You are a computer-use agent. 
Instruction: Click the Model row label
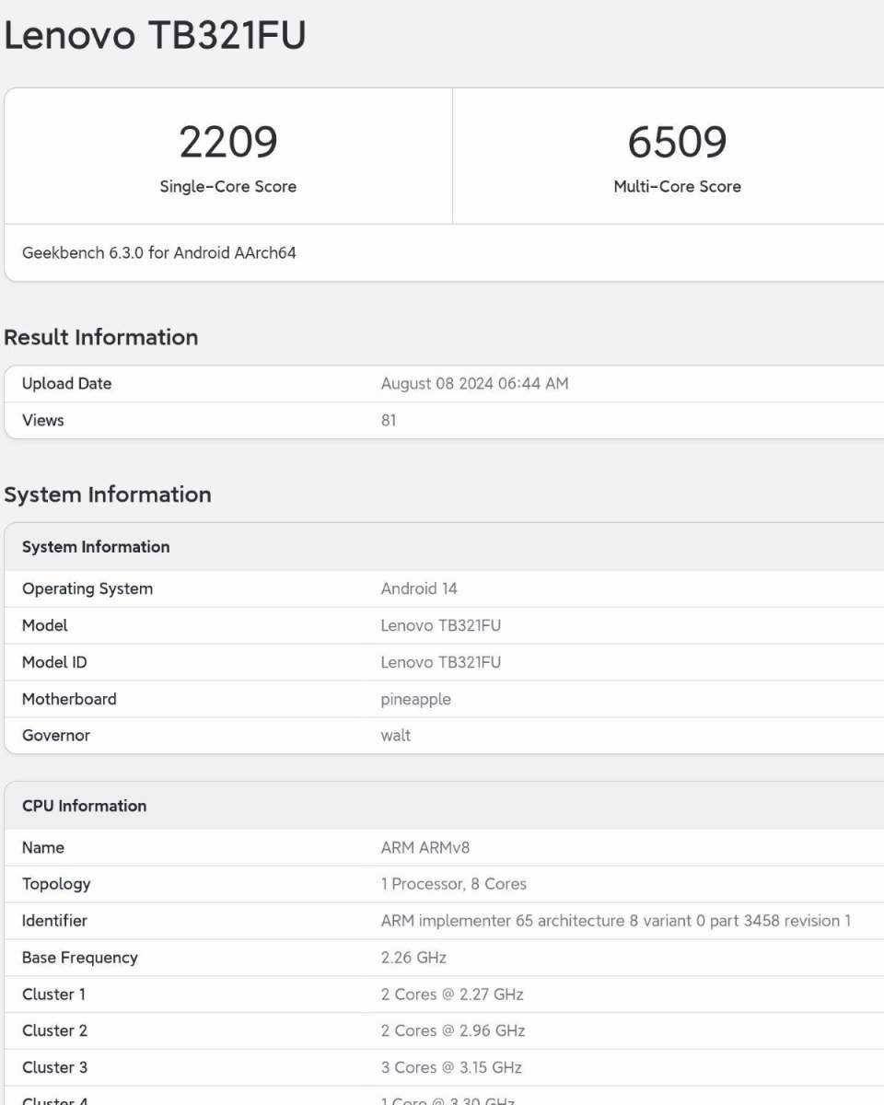45,625
